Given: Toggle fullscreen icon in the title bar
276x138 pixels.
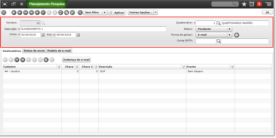Looking at the screenshot, I should coord(5,4).
